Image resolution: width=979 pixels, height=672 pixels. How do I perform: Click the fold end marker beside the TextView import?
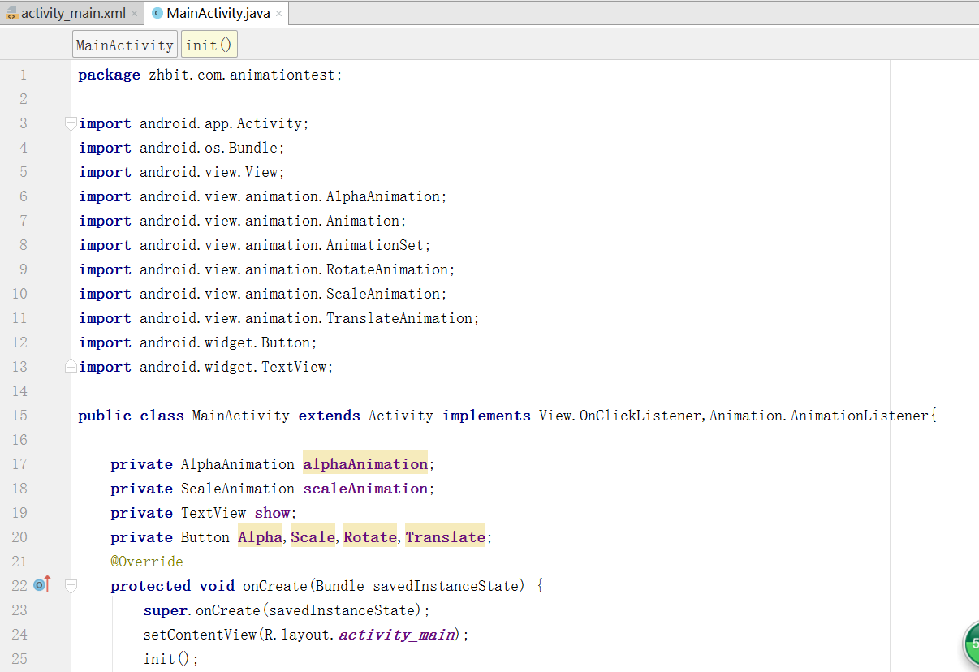click(71, 366)
